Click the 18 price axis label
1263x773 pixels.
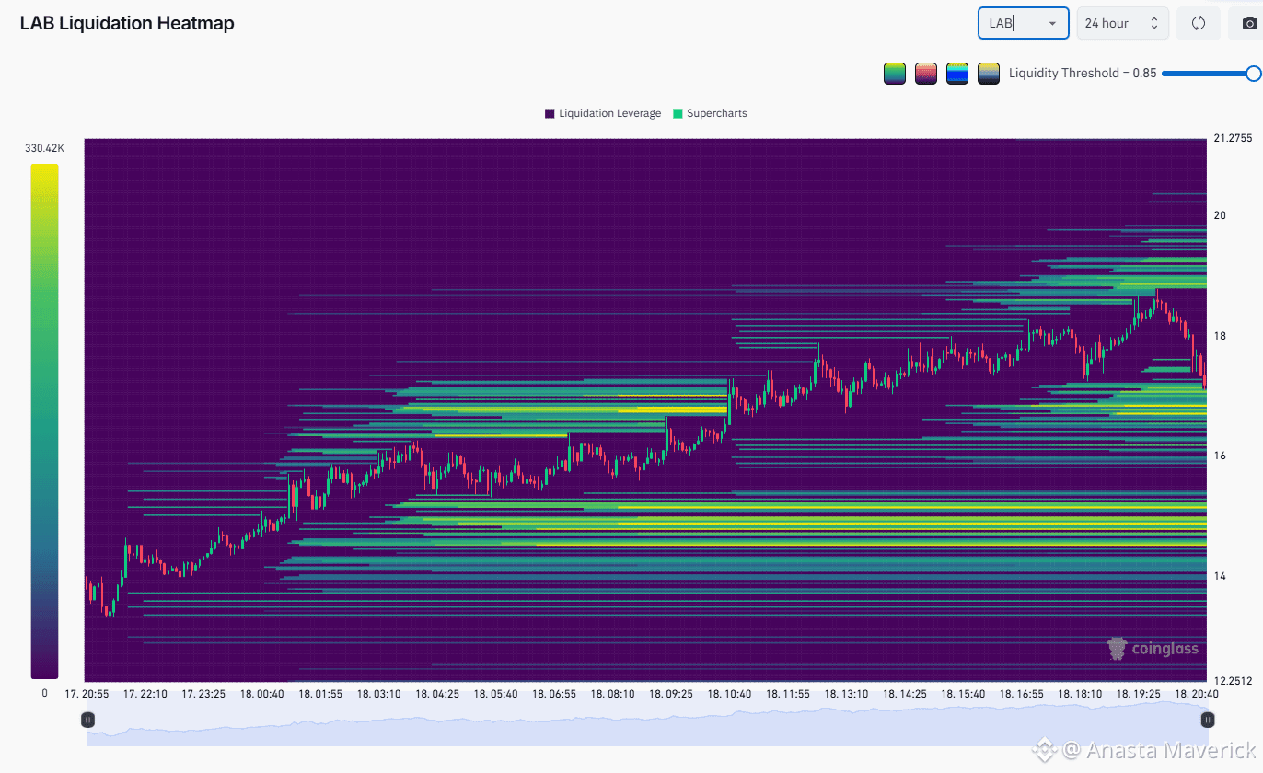(1220, 336)
